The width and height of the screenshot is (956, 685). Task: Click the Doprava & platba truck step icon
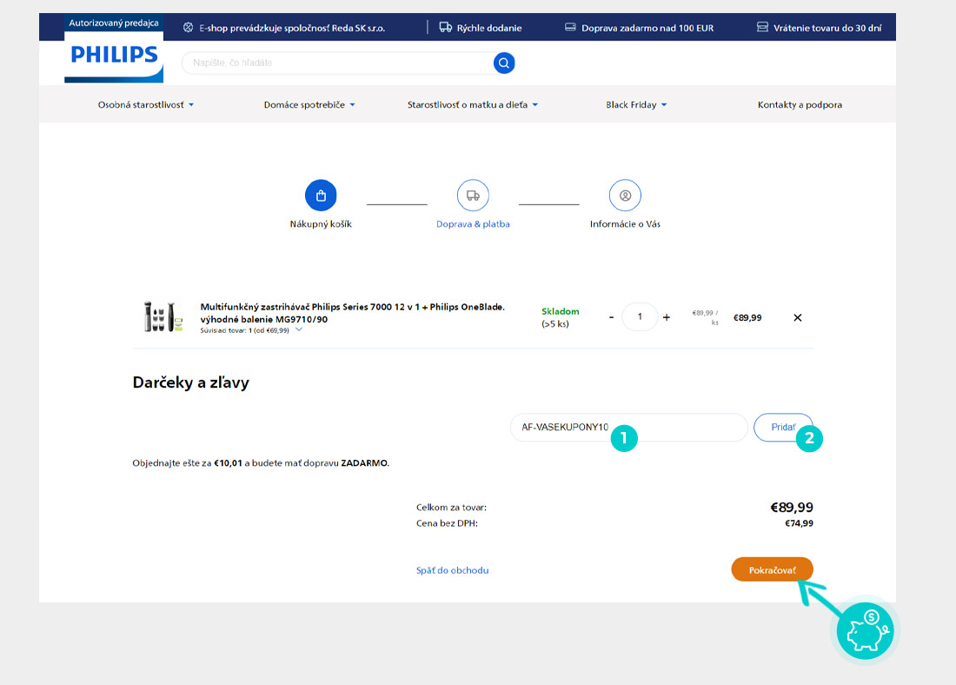click(473, 196)
